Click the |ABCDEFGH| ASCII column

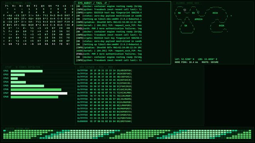tap(126, 70)
